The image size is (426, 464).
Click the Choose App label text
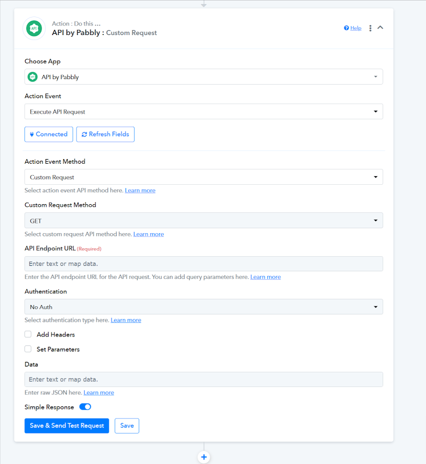point(43,61)
